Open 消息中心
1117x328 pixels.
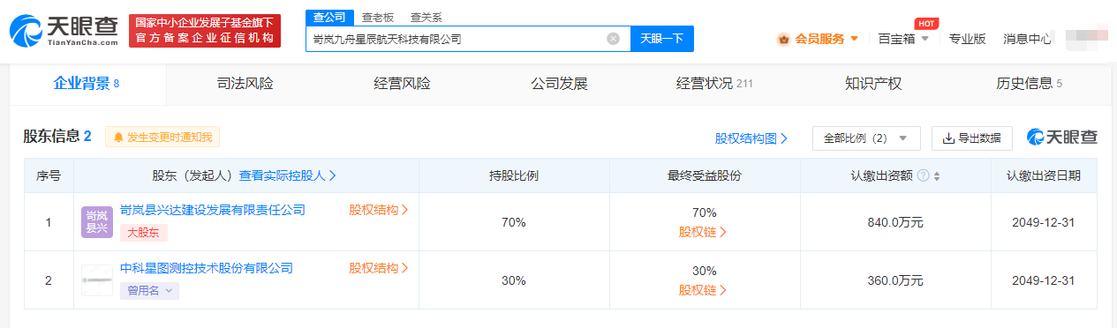click(1027, 39)
